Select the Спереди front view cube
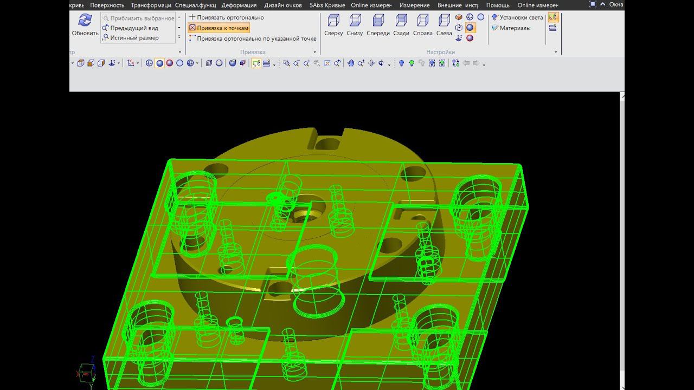Image resolution: width=694 pixels, height=390 pixels. [x=378, y=25]
